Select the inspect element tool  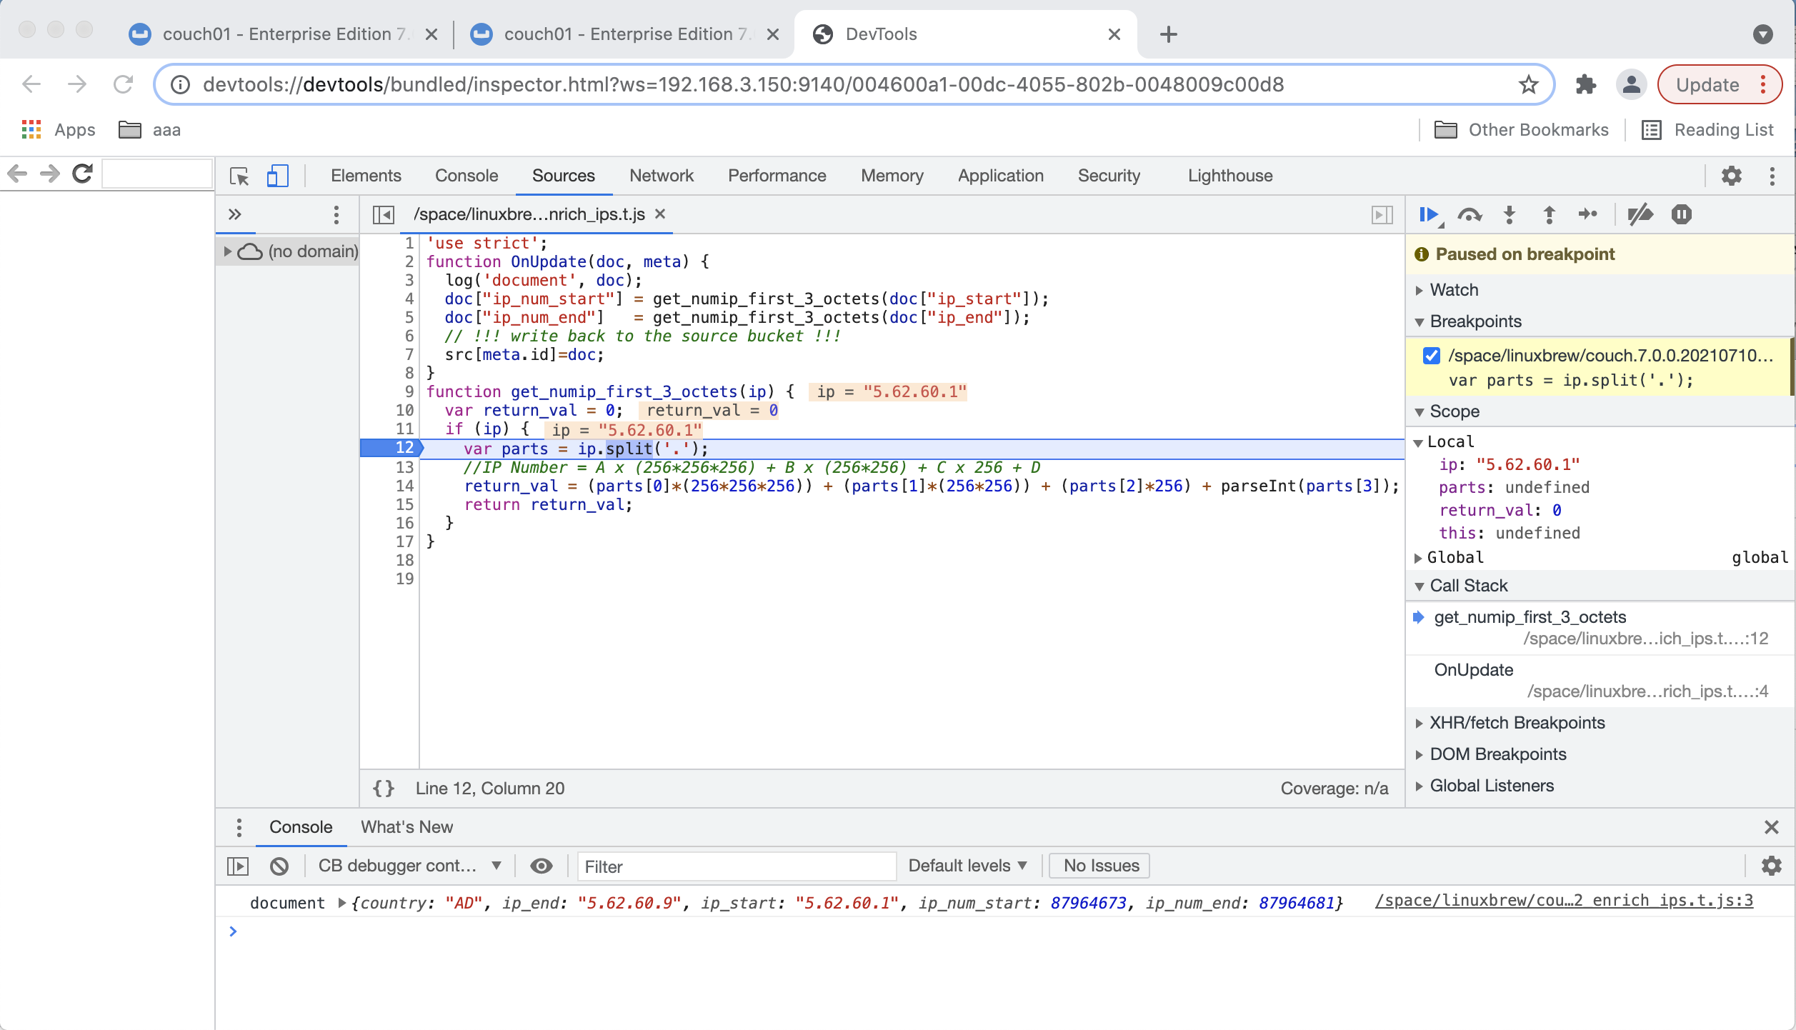coord(239,175)
